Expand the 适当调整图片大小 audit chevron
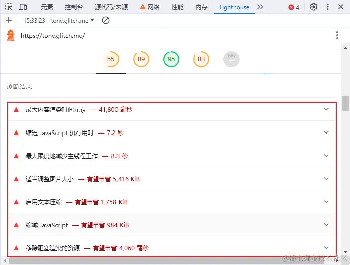Screen dimensions: 350x265 [326, 179]
